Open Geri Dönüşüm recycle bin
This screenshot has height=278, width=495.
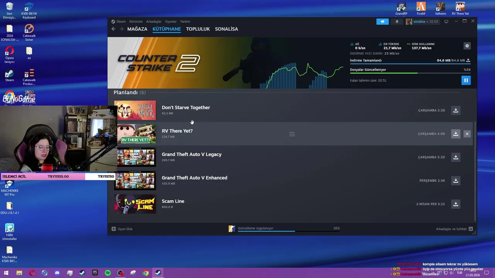pos(10,10)
